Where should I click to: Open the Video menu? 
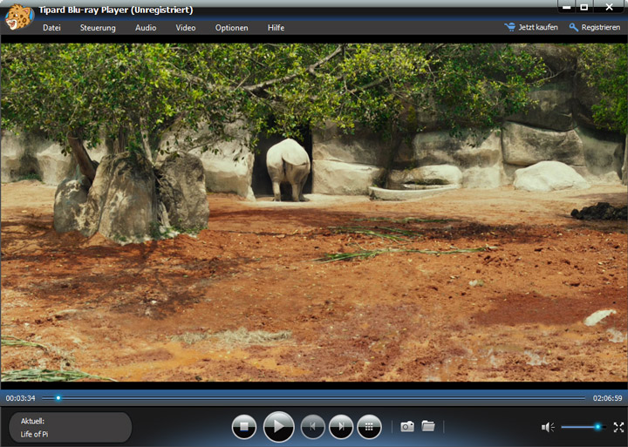(186, 28)
